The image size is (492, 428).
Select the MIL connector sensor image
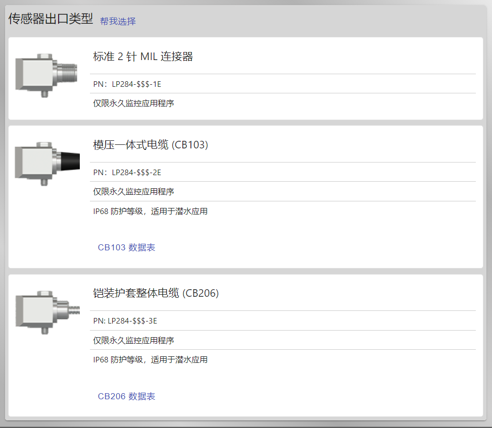(46, 75)
